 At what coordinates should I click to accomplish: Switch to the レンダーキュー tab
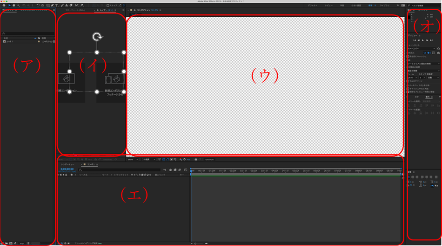pos(67,164)
